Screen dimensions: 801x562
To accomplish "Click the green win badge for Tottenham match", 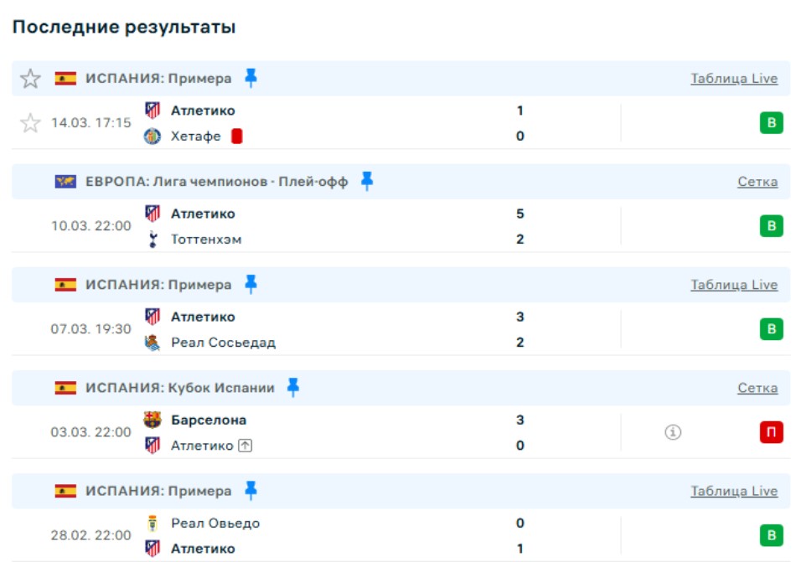I will (771, 226).
